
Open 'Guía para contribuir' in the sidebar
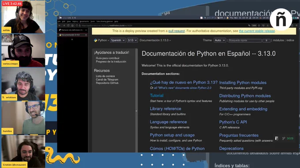coord(108,58)
